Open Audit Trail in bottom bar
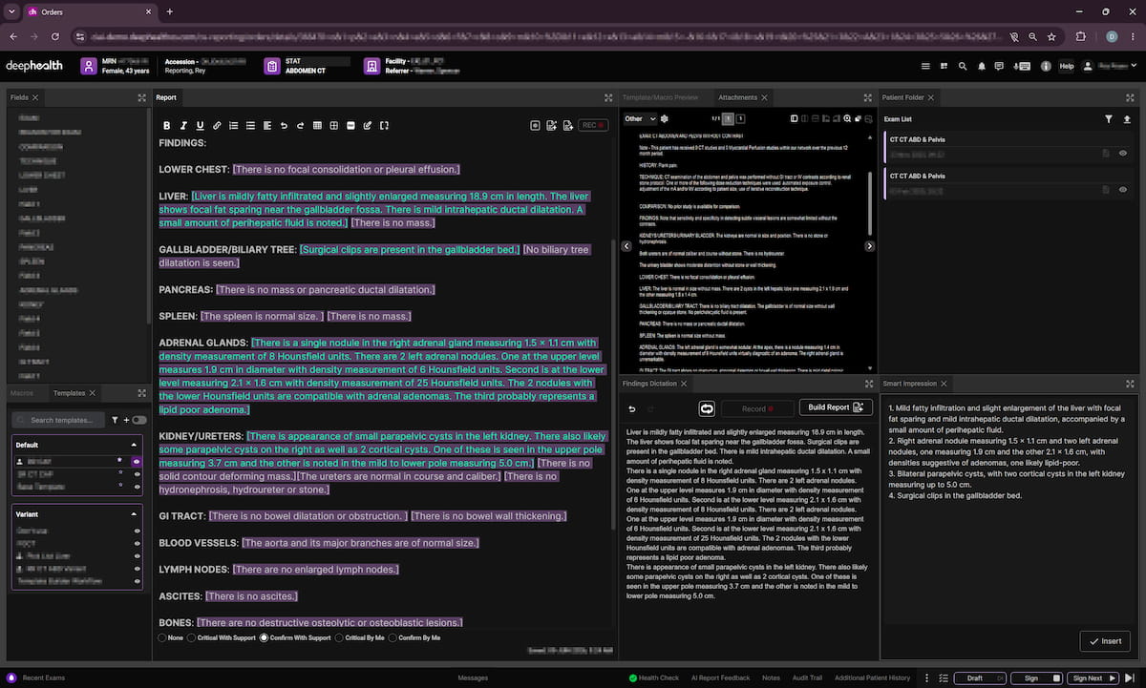Viewport: 1146px width, 688px height. [x=806, y=678]
